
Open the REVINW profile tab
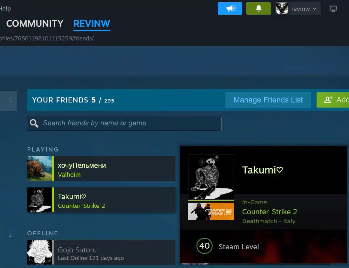pos(92,24)
